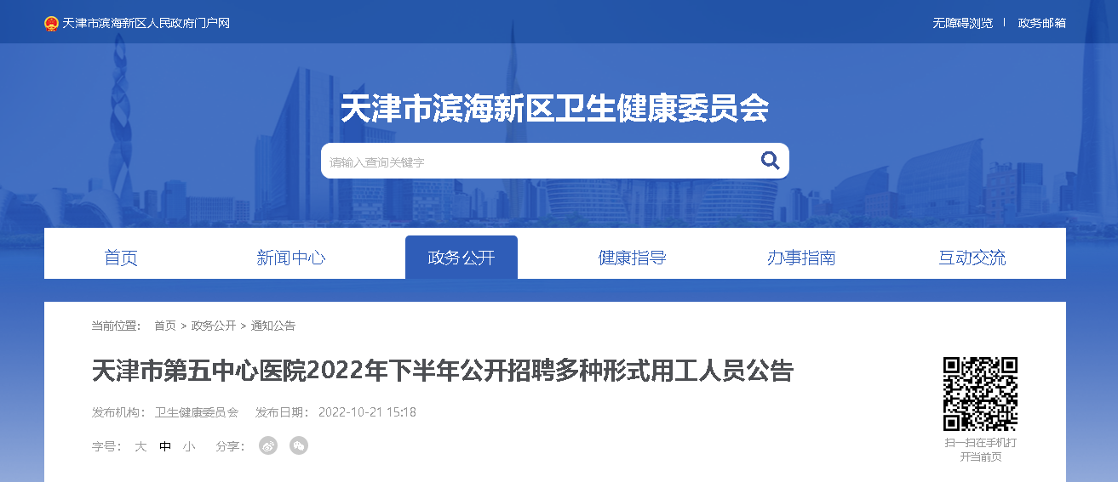Click 政务公开 in the breadcrumb path
This screenshot has height=482, width=1118.
[x=214, y=326]
